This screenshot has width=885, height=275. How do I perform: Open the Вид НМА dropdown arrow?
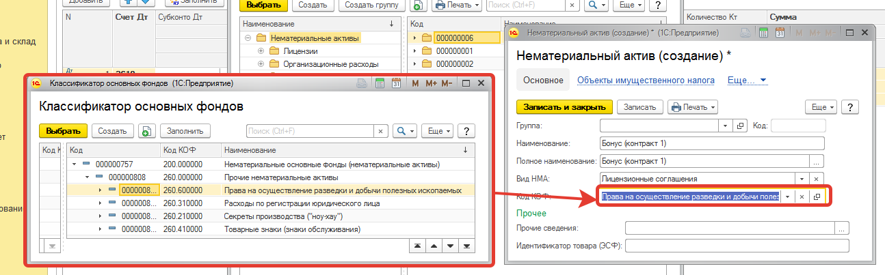(802, 179)
